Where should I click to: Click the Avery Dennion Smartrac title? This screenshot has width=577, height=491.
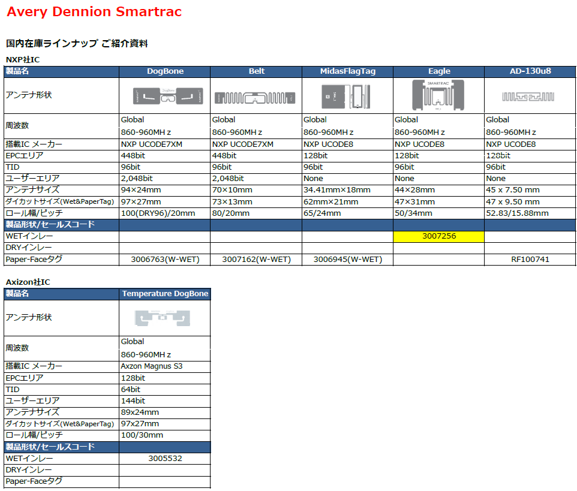click(94, 12)
